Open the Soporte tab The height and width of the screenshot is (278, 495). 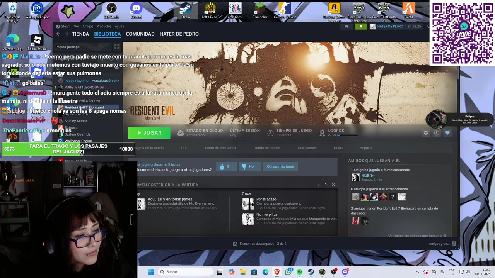pos(366,148)
